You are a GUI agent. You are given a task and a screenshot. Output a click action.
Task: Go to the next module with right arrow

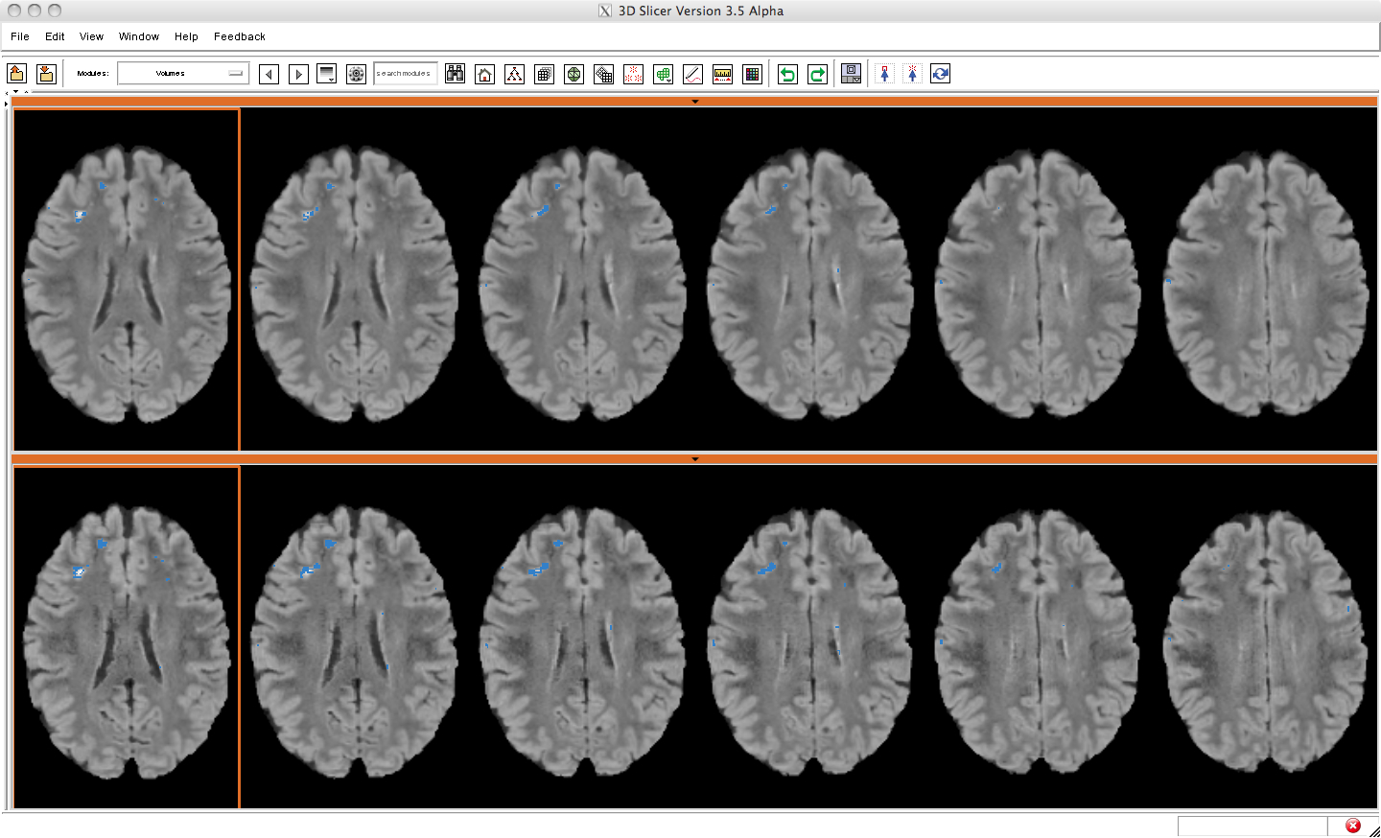coord(298,74)
